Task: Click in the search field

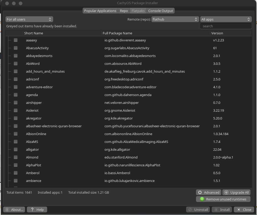Action: (226, 26)
